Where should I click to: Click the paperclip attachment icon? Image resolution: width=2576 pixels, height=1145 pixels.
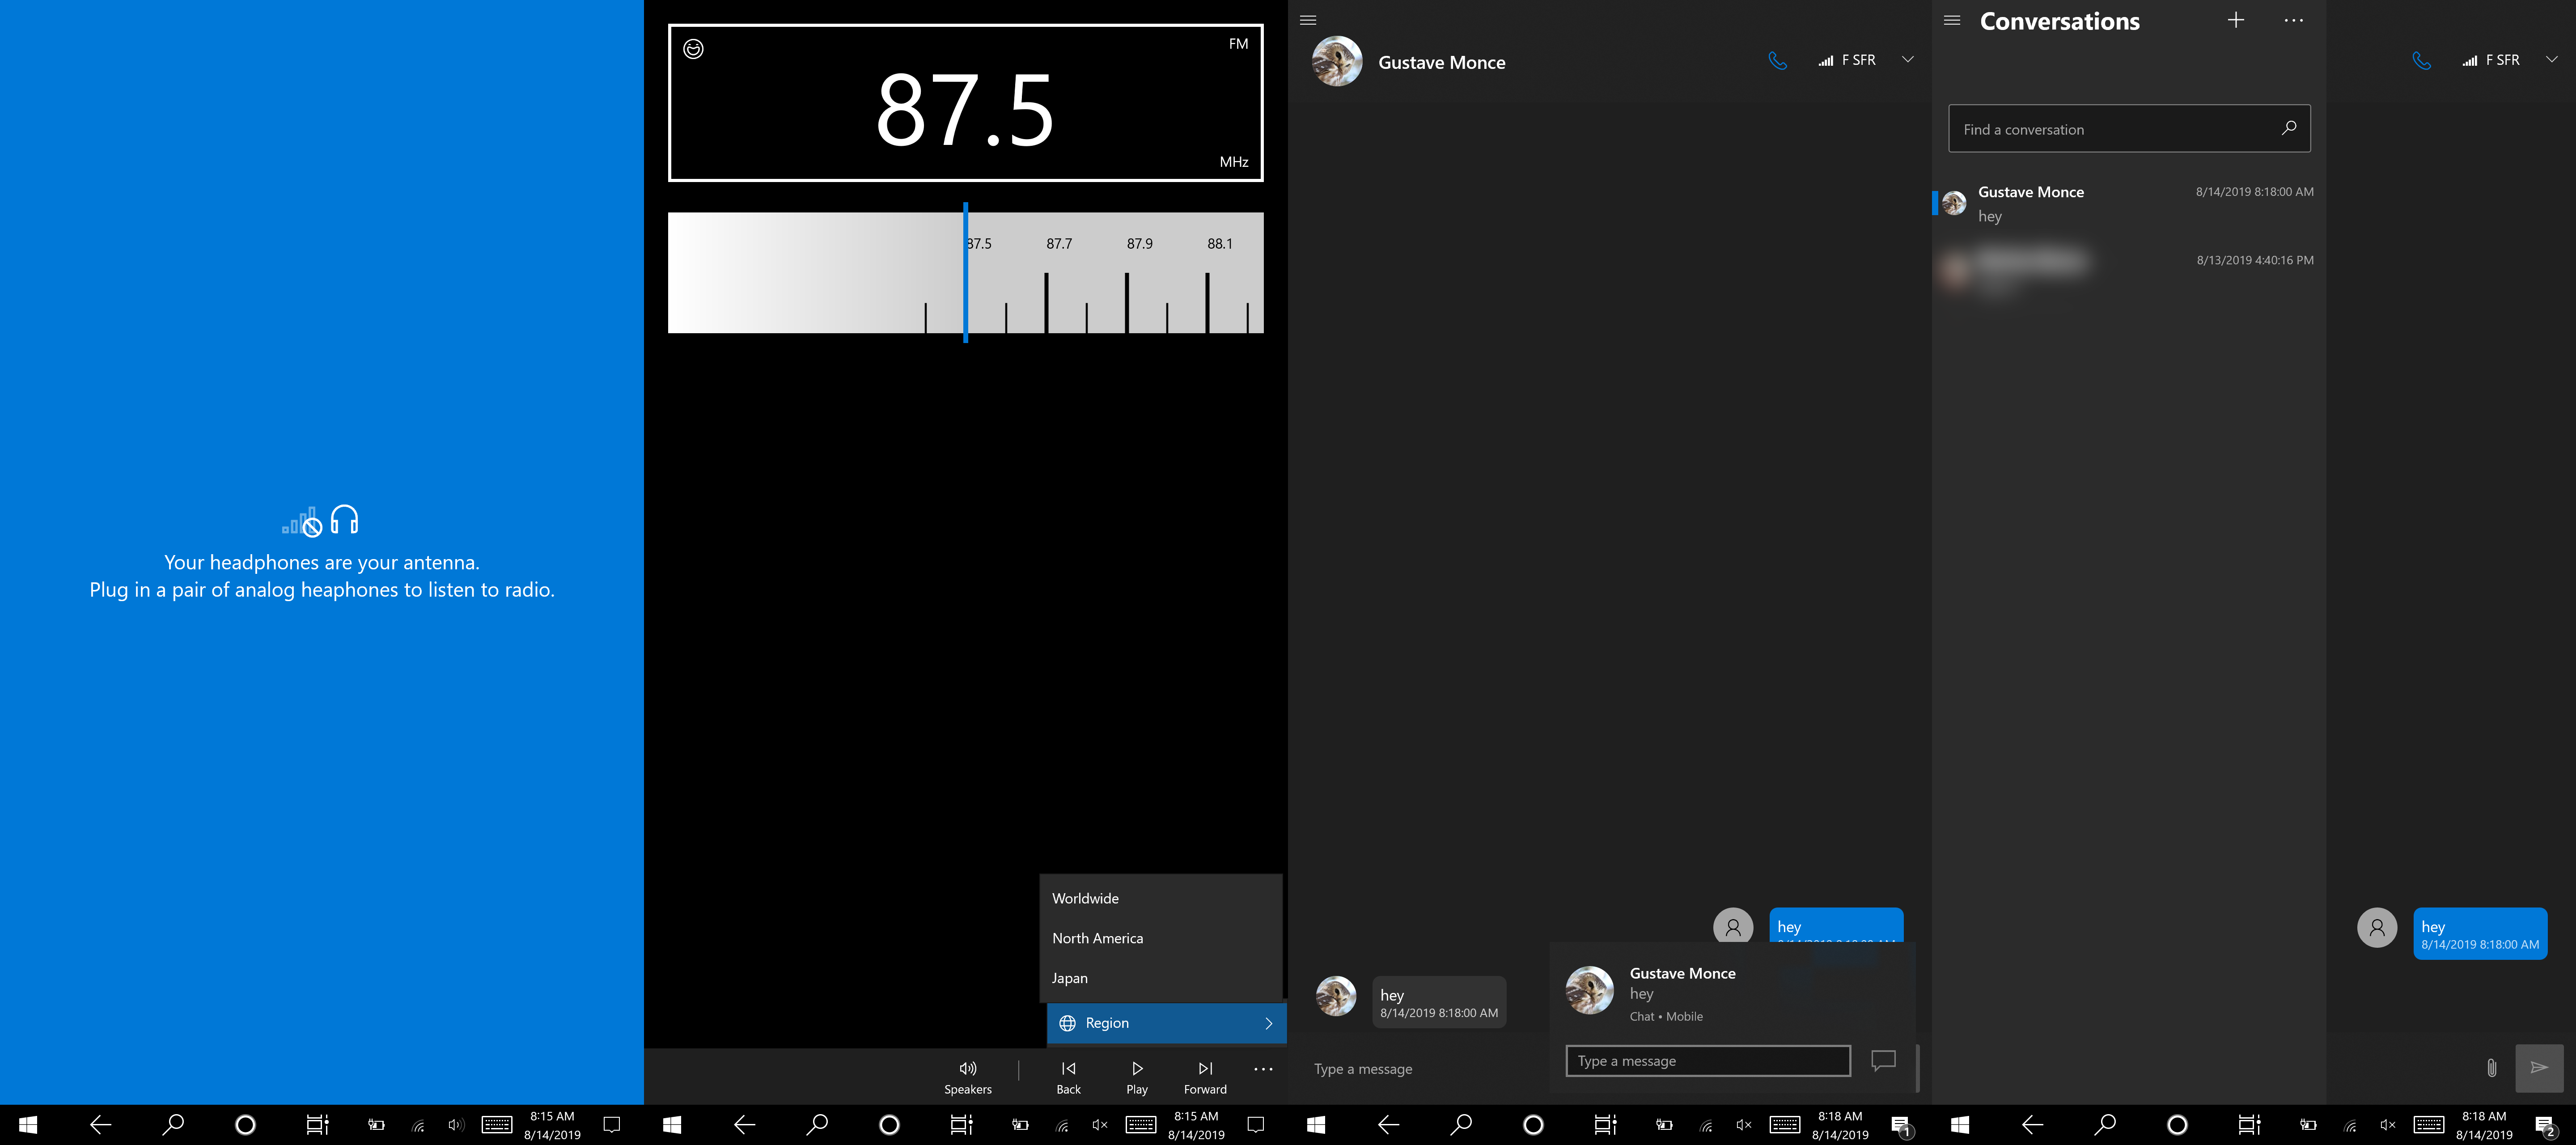[2491, 1068]
